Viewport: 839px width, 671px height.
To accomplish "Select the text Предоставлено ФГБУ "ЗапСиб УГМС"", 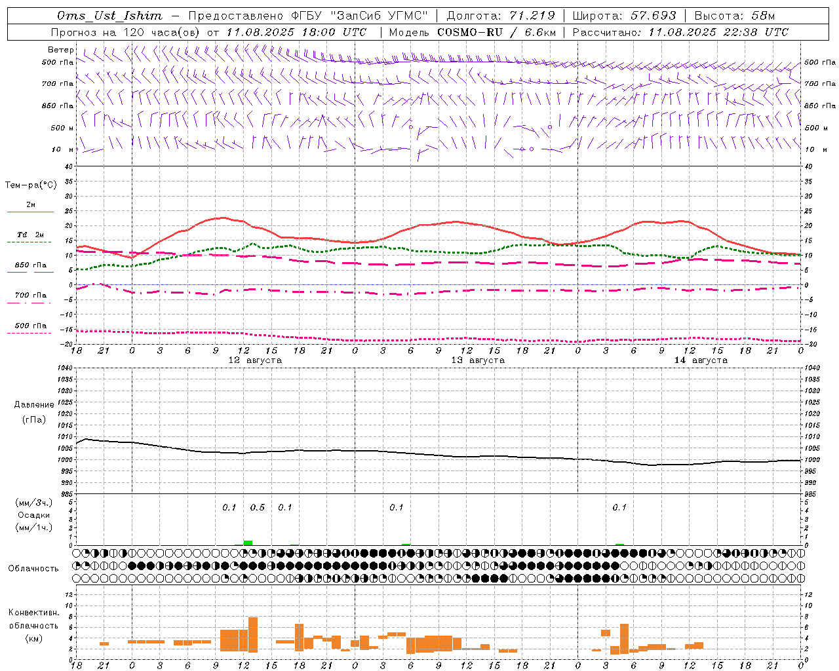I will pyautogui.click(x=308, y=16).
